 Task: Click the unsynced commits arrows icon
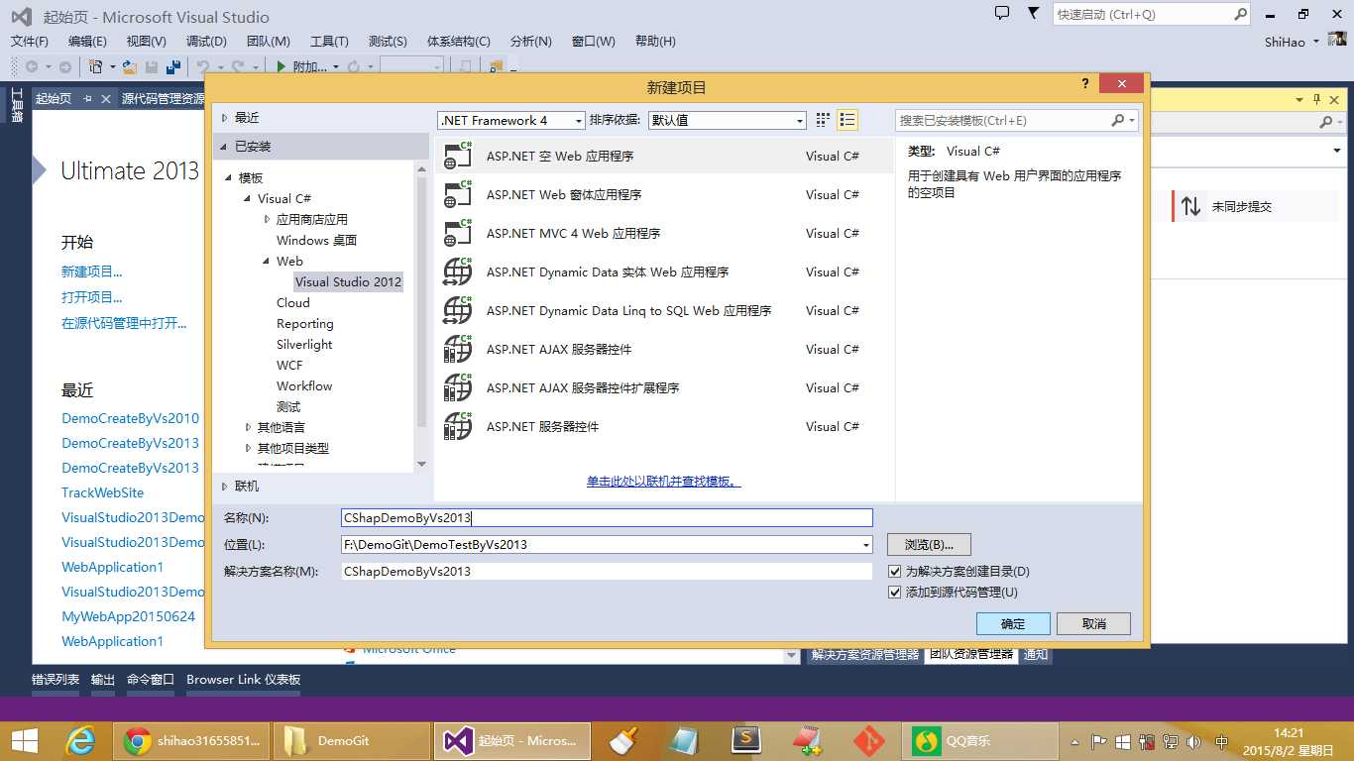[x=1190, y=206]
